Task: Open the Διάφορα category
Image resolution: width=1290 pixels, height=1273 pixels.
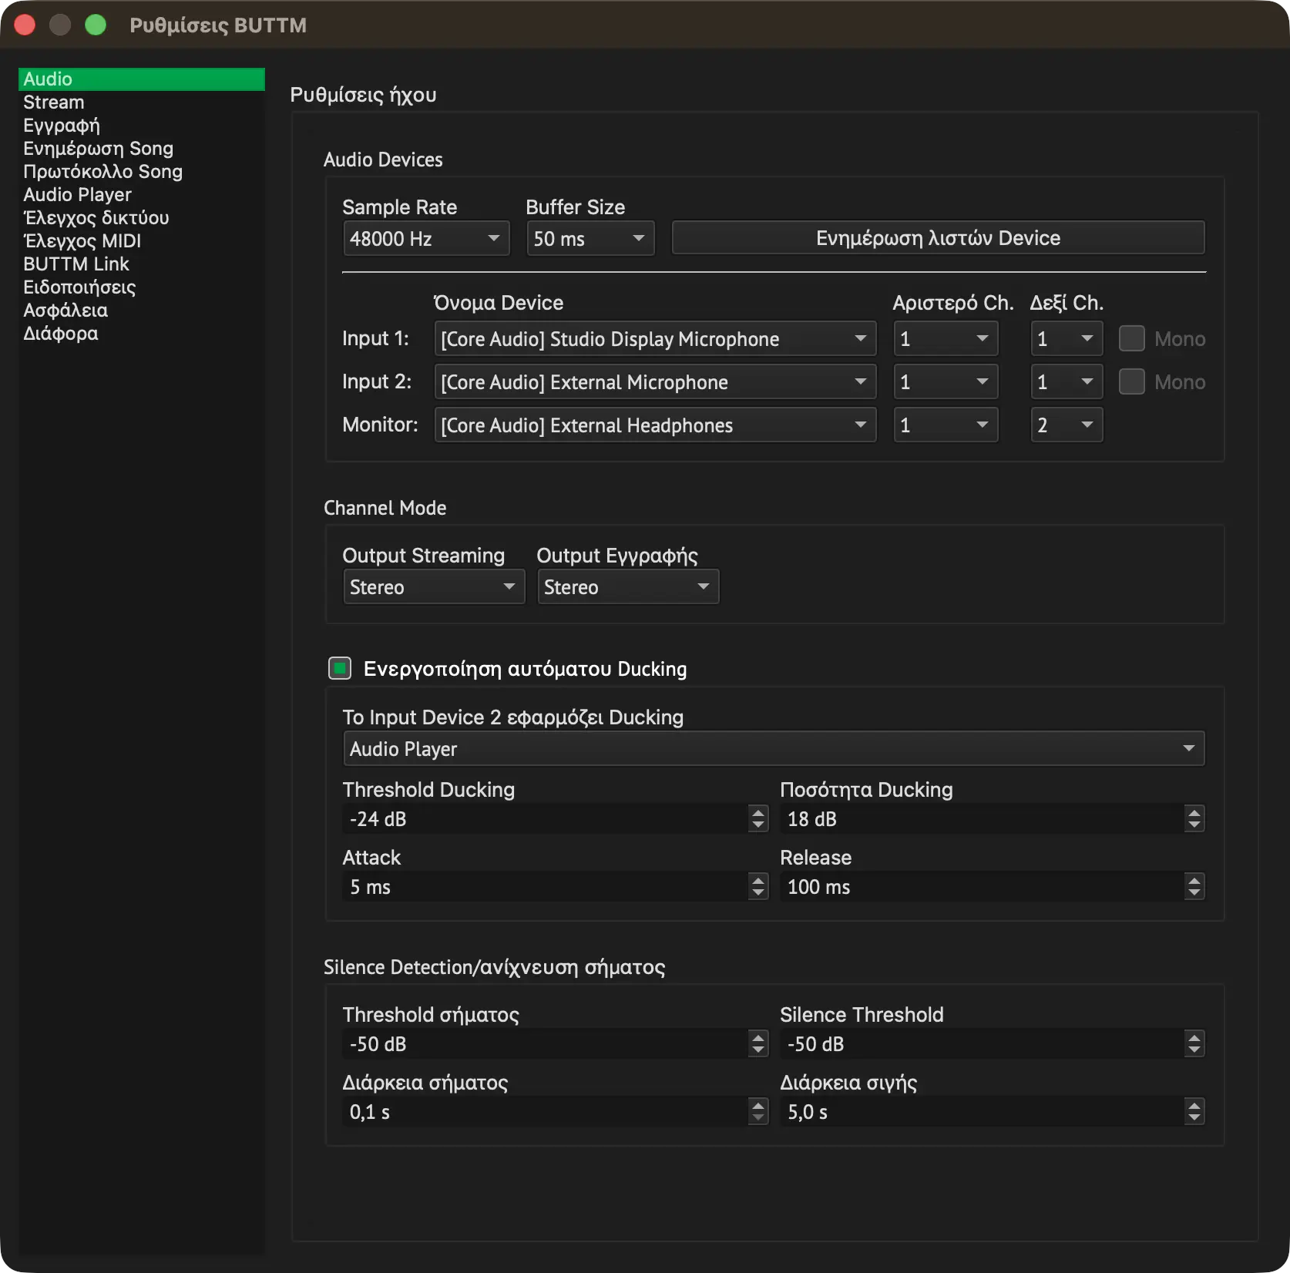Action: (142, 334)
